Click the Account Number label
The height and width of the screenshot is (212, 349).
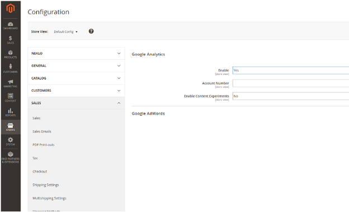click(215, 83)
